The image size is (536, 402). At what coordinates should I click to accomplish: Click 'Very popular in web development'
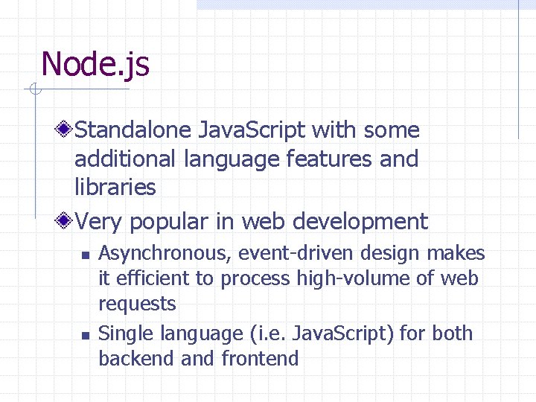252,222
